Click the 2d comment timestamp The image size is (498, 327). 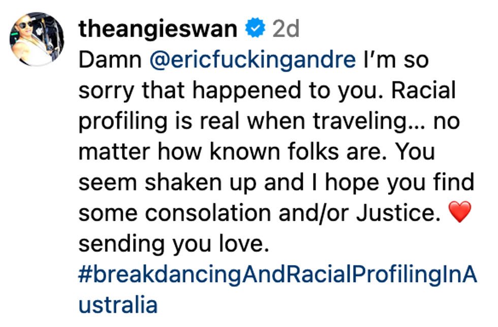pos(286,29)
